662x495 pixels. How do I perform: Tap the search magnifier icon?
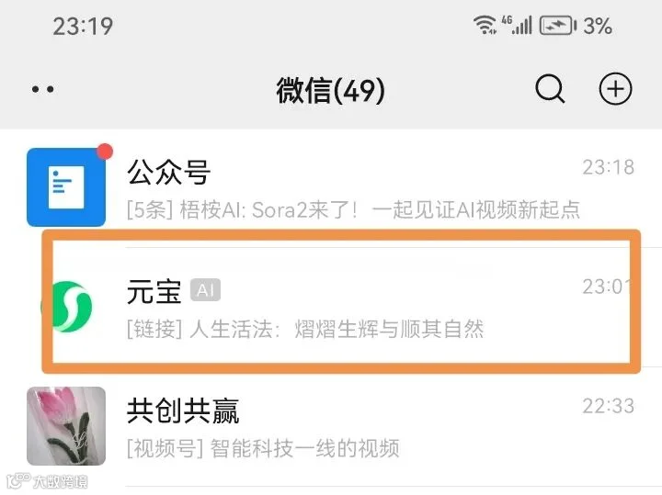[550, 88]
